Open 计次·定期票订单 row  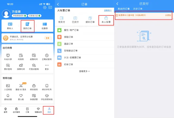click(x=85, y=58)
